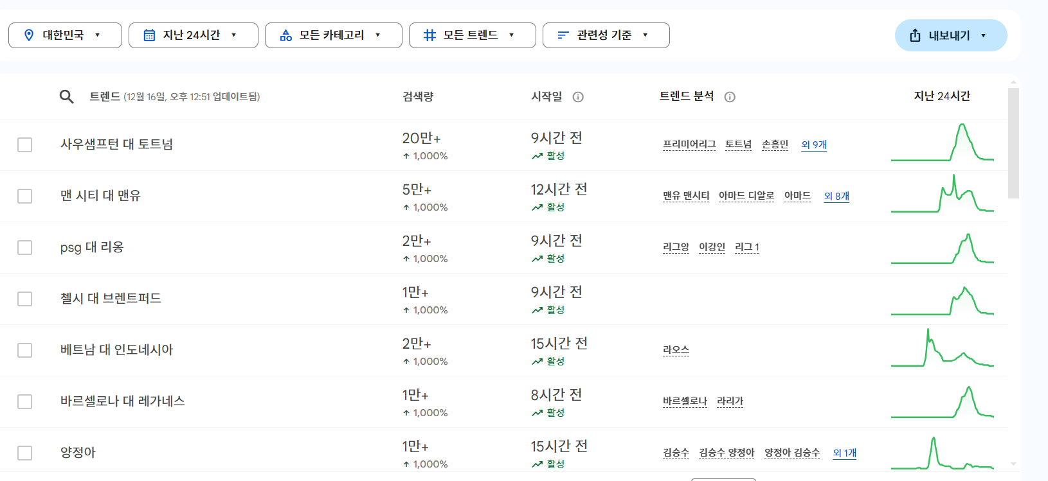1048x481 pixels.
Task: Click the hash icon in 모든 트렌드 filter
Action: tap(429, 35)
